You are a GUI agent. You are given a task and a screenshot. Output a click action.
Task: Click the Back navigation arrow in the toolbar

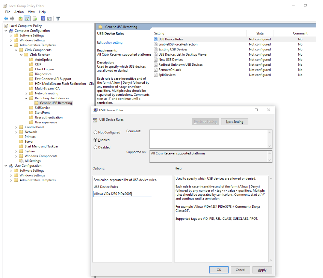coord(6,19)
